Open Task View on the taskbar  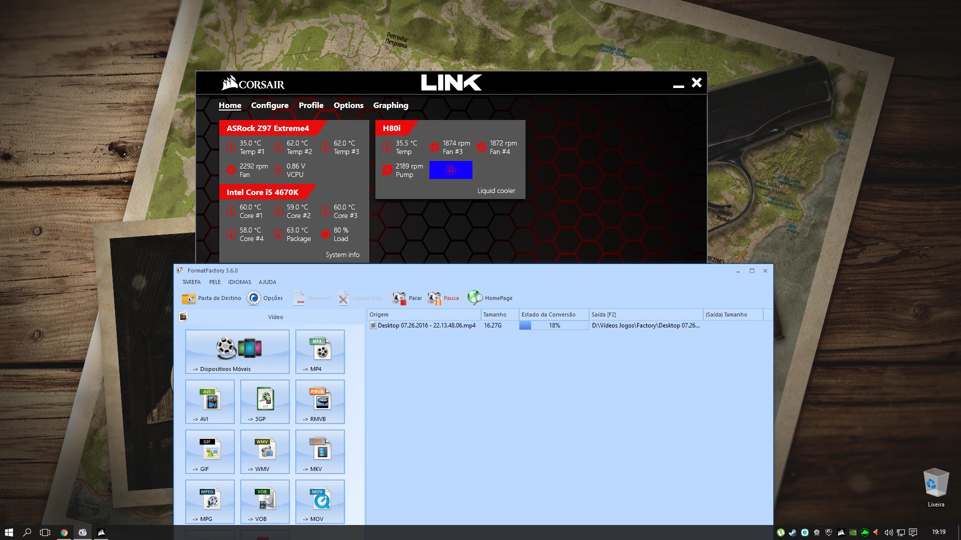45,532
